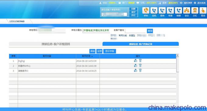The width and height of the screenshot is (207, 111).
Task: Click the 签出 sign-out hand icon
Action: point(203,10)
